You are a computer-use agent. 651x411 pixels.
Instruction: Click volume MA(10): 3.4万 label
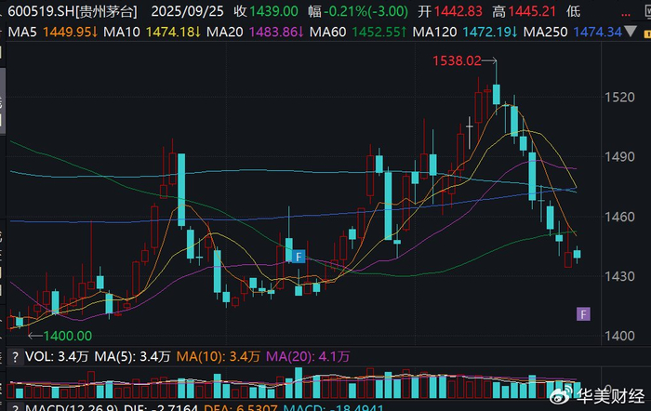[219, 357]
